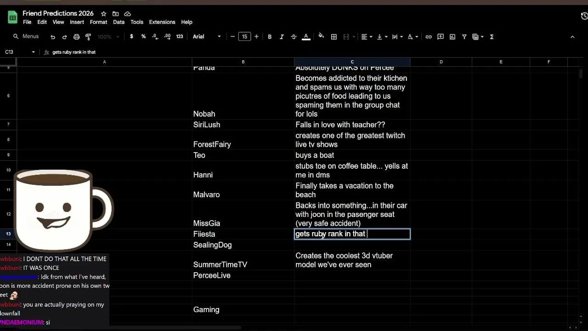Select column A header
This screenshot has width=588, height=331.
[104, 62]
